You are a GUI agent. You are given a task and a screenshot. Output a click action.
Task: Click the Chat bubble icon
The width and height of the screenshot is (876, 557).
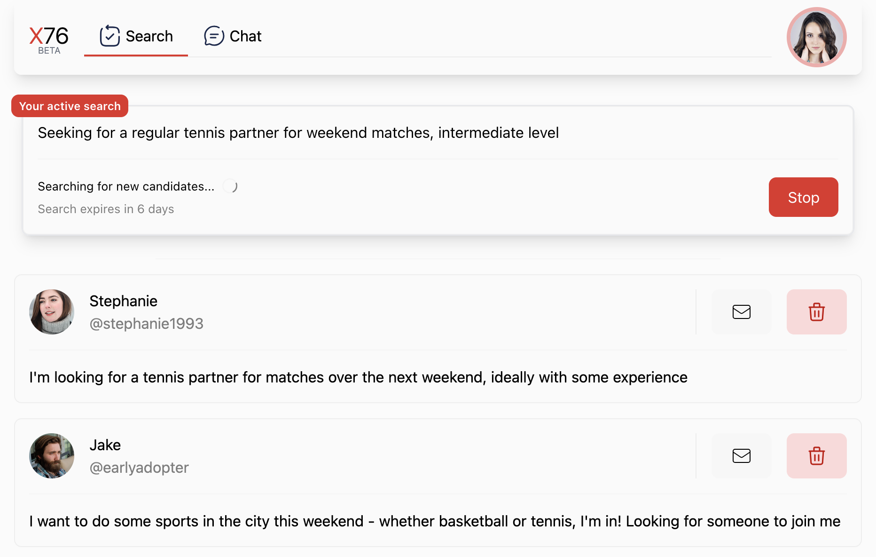click(x=214, y=36)
